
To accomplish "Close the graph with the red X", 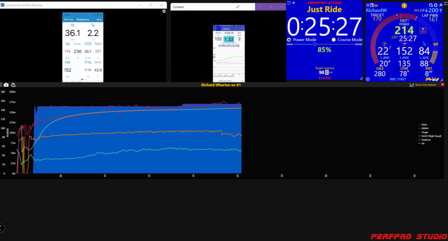I will pos(442,85).
